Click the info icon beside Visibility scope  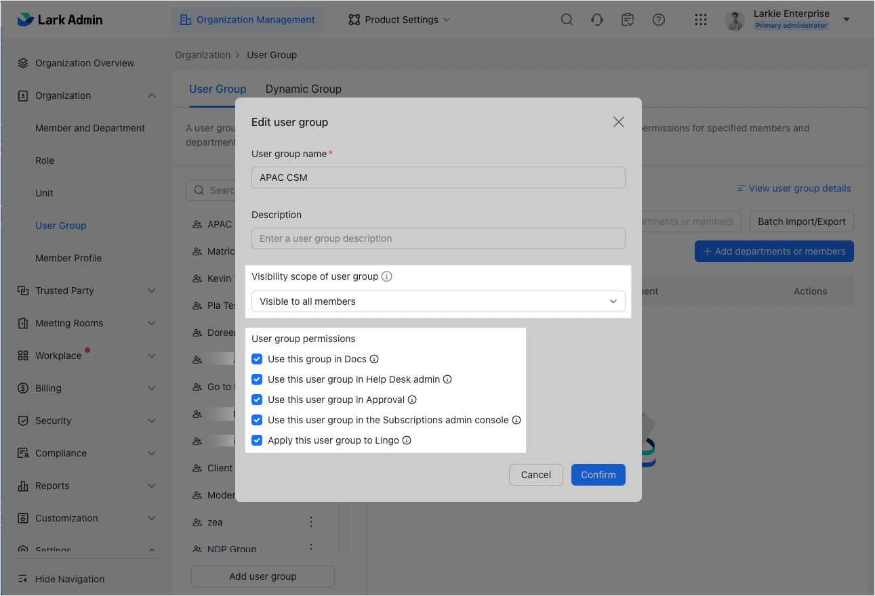point(386,276)
